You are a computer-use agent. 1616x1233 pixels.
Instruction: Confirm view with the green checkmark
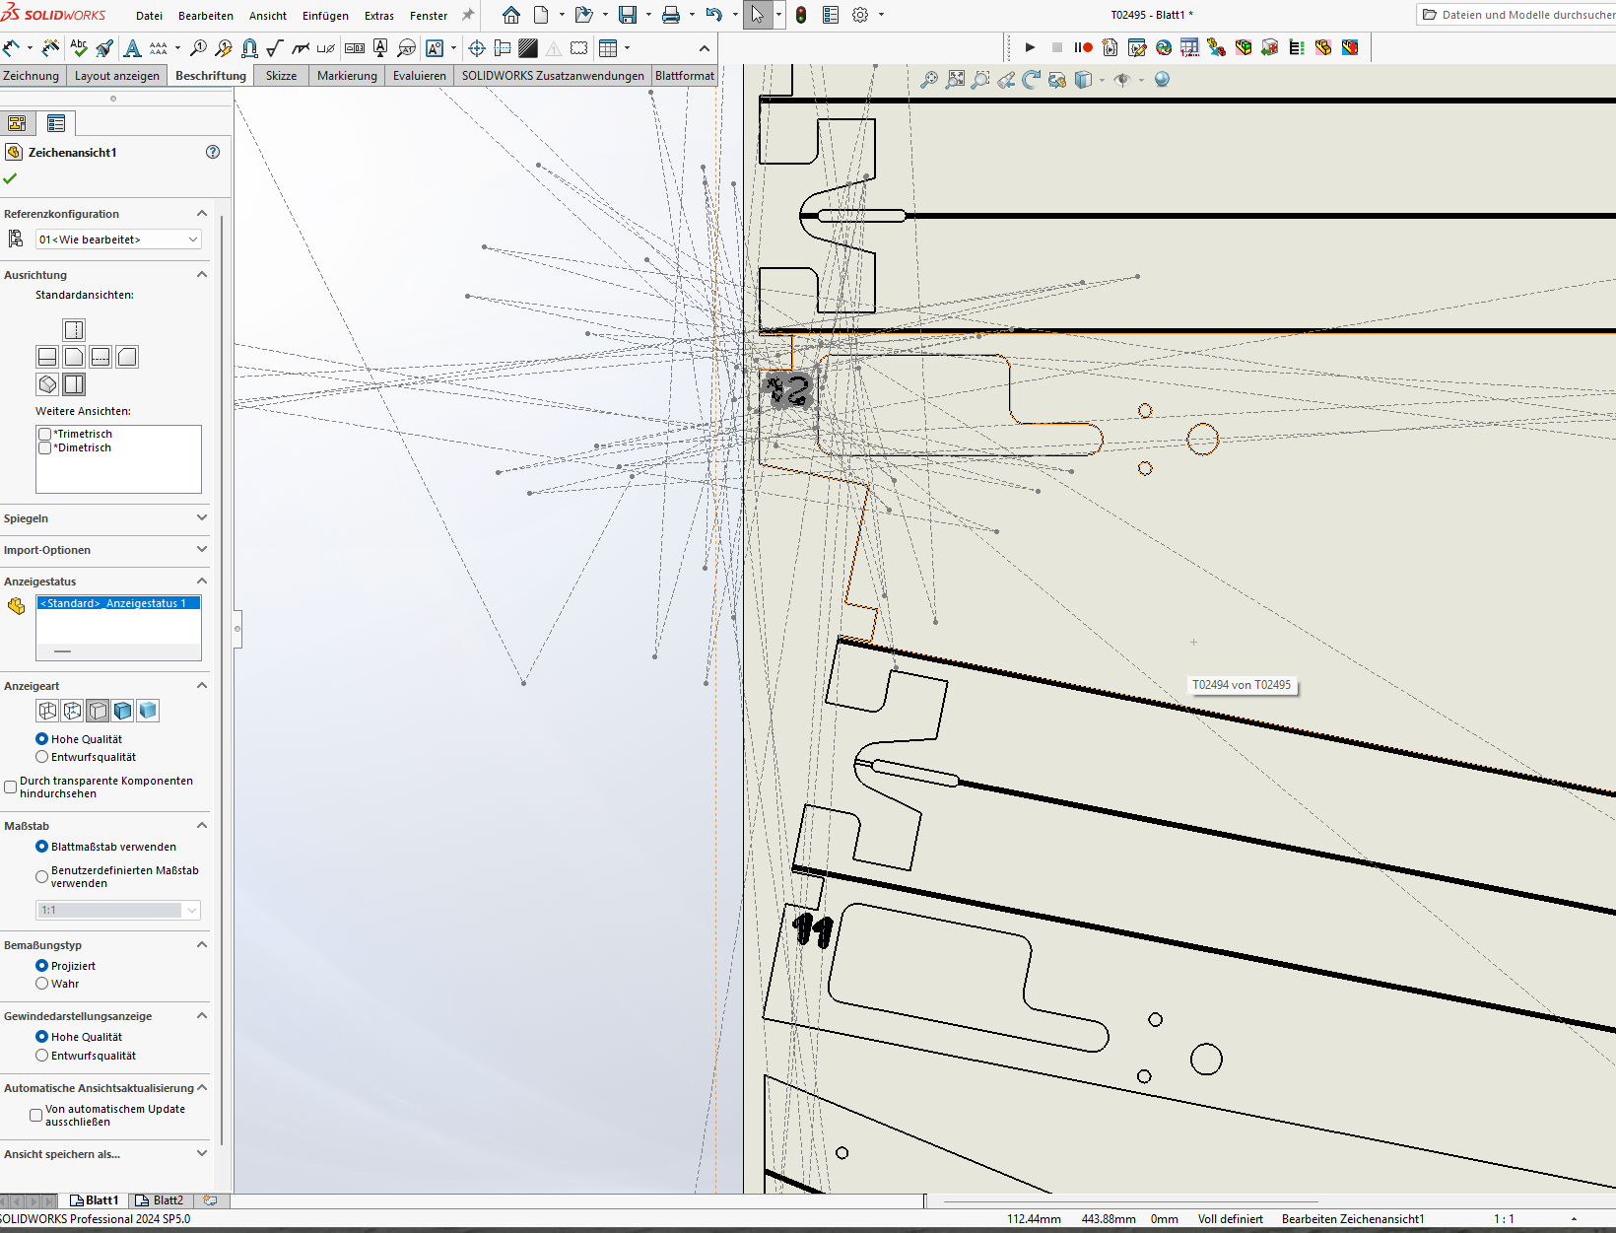[11, 178]
